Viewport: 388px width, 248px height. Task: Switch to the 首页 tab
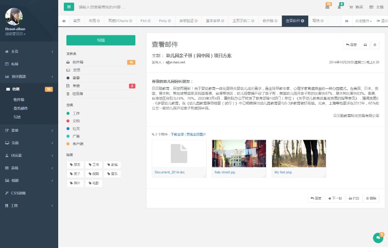(77, 21)
